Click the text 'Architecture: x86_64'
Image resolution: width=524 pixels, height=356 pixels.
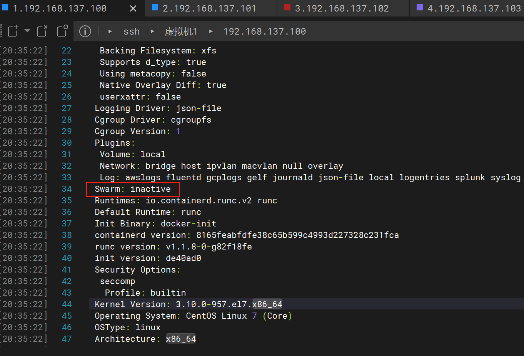pyautogui.click(x=145, y=339)
